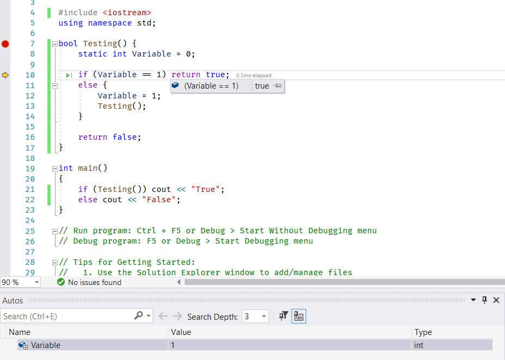
Task: Click the Debug program comment on line 26
Action: click(x=186, y=241)
